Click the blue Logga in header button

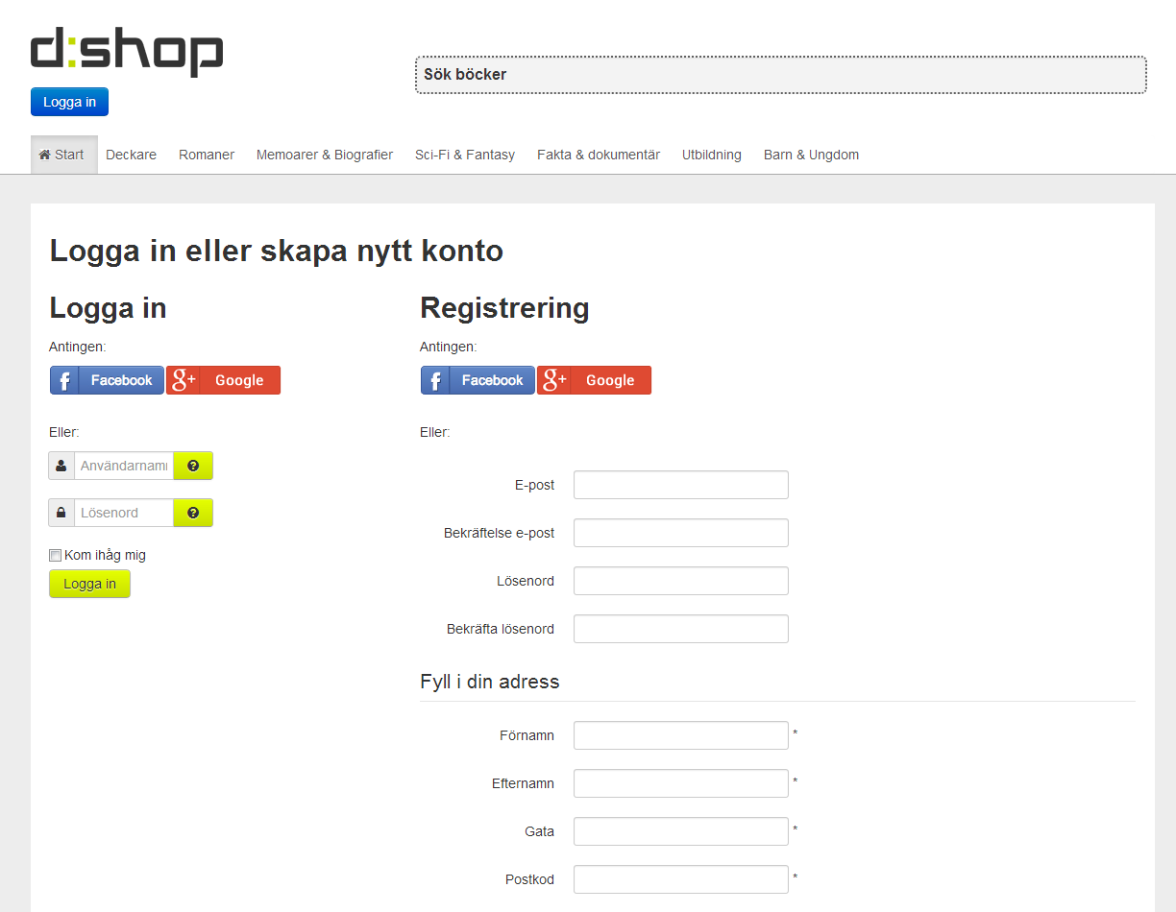click(x=69, y=102)
